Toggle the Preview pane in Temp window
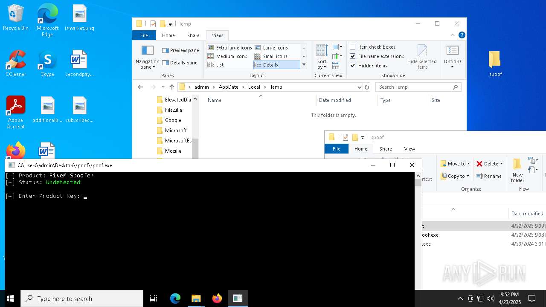Viewport: 546px width, 307px height. [180, 50]
